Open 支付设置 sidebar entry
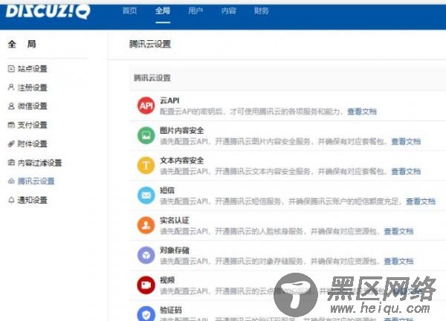446x321 pixels. tap(33, 125)
